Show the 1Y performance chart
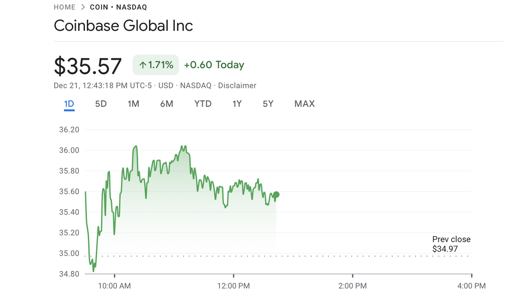The image size is (528, 297). 237,104
